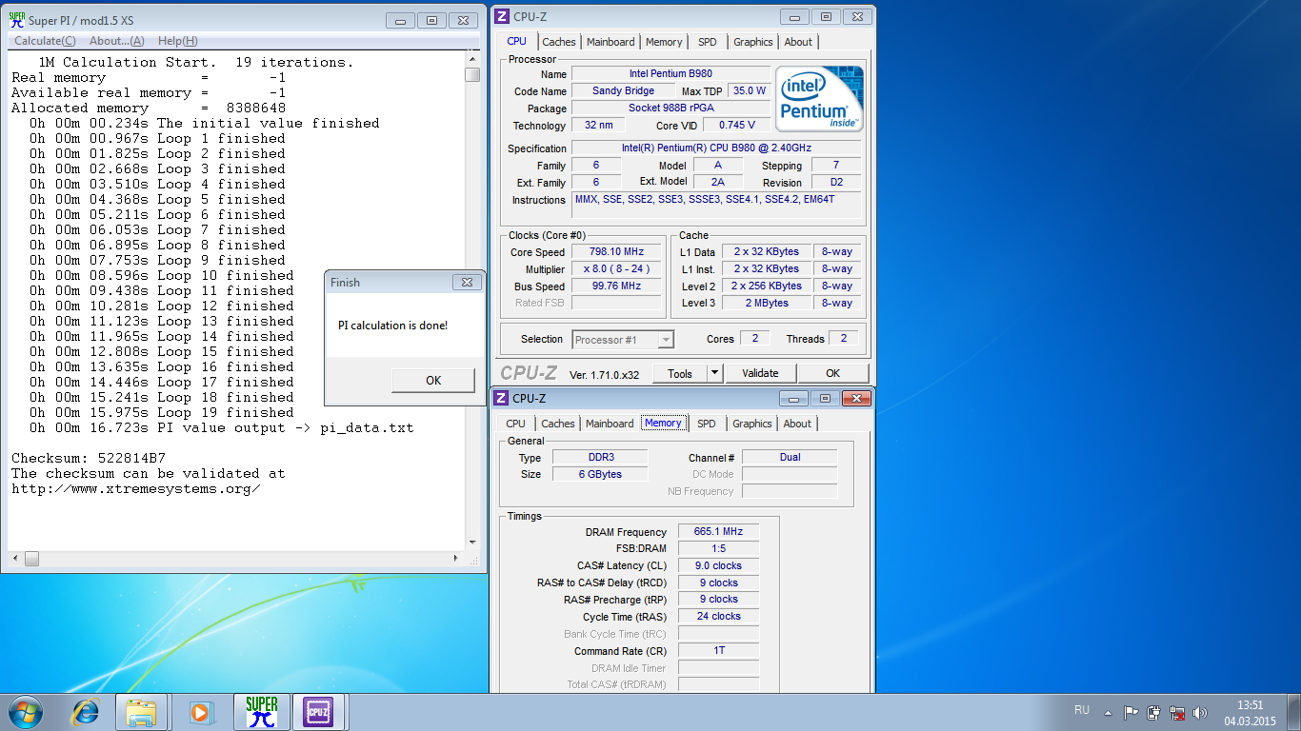Open the Start menu orb

[26, 711]
